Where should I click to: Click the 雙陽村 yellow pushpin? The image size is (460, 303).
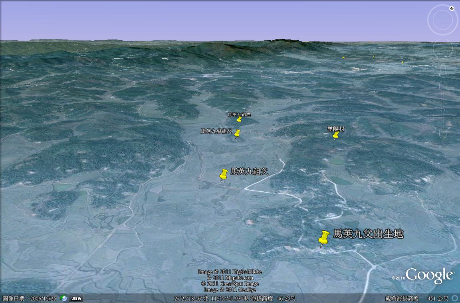(336, 135)
